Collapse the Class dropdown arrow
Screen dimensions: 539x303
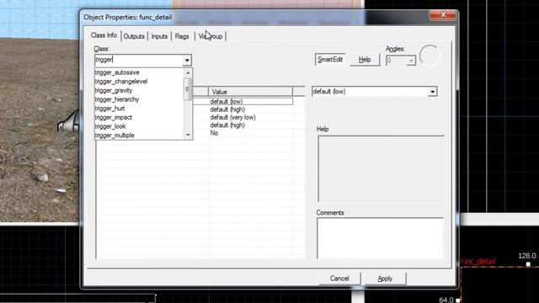187,61
